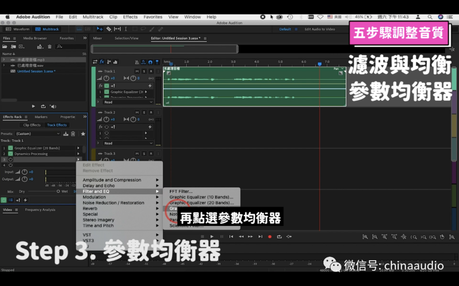459x286 pixels.
Task: Open the Mixer tab
Action: (x=97, y=38)
